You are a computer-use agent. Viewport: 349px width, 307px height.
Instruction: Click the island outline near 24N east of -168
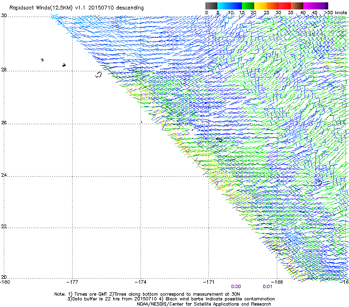coord(319,183)
